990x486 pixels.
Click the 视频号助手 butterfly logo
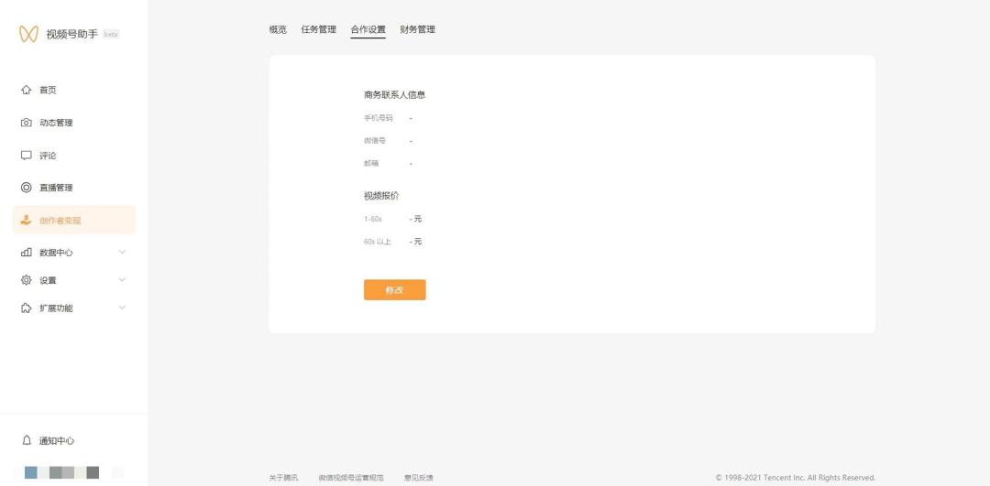(28, 34)
